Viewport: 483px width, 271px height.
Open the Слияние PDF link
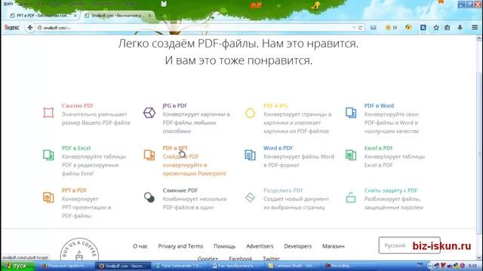pyautogui.click(x=180, y=190)
